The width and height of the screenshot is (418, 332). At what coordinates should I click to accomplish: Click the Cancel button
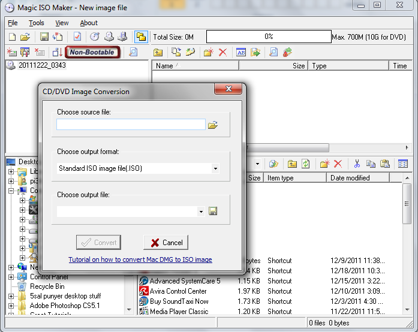166,243
